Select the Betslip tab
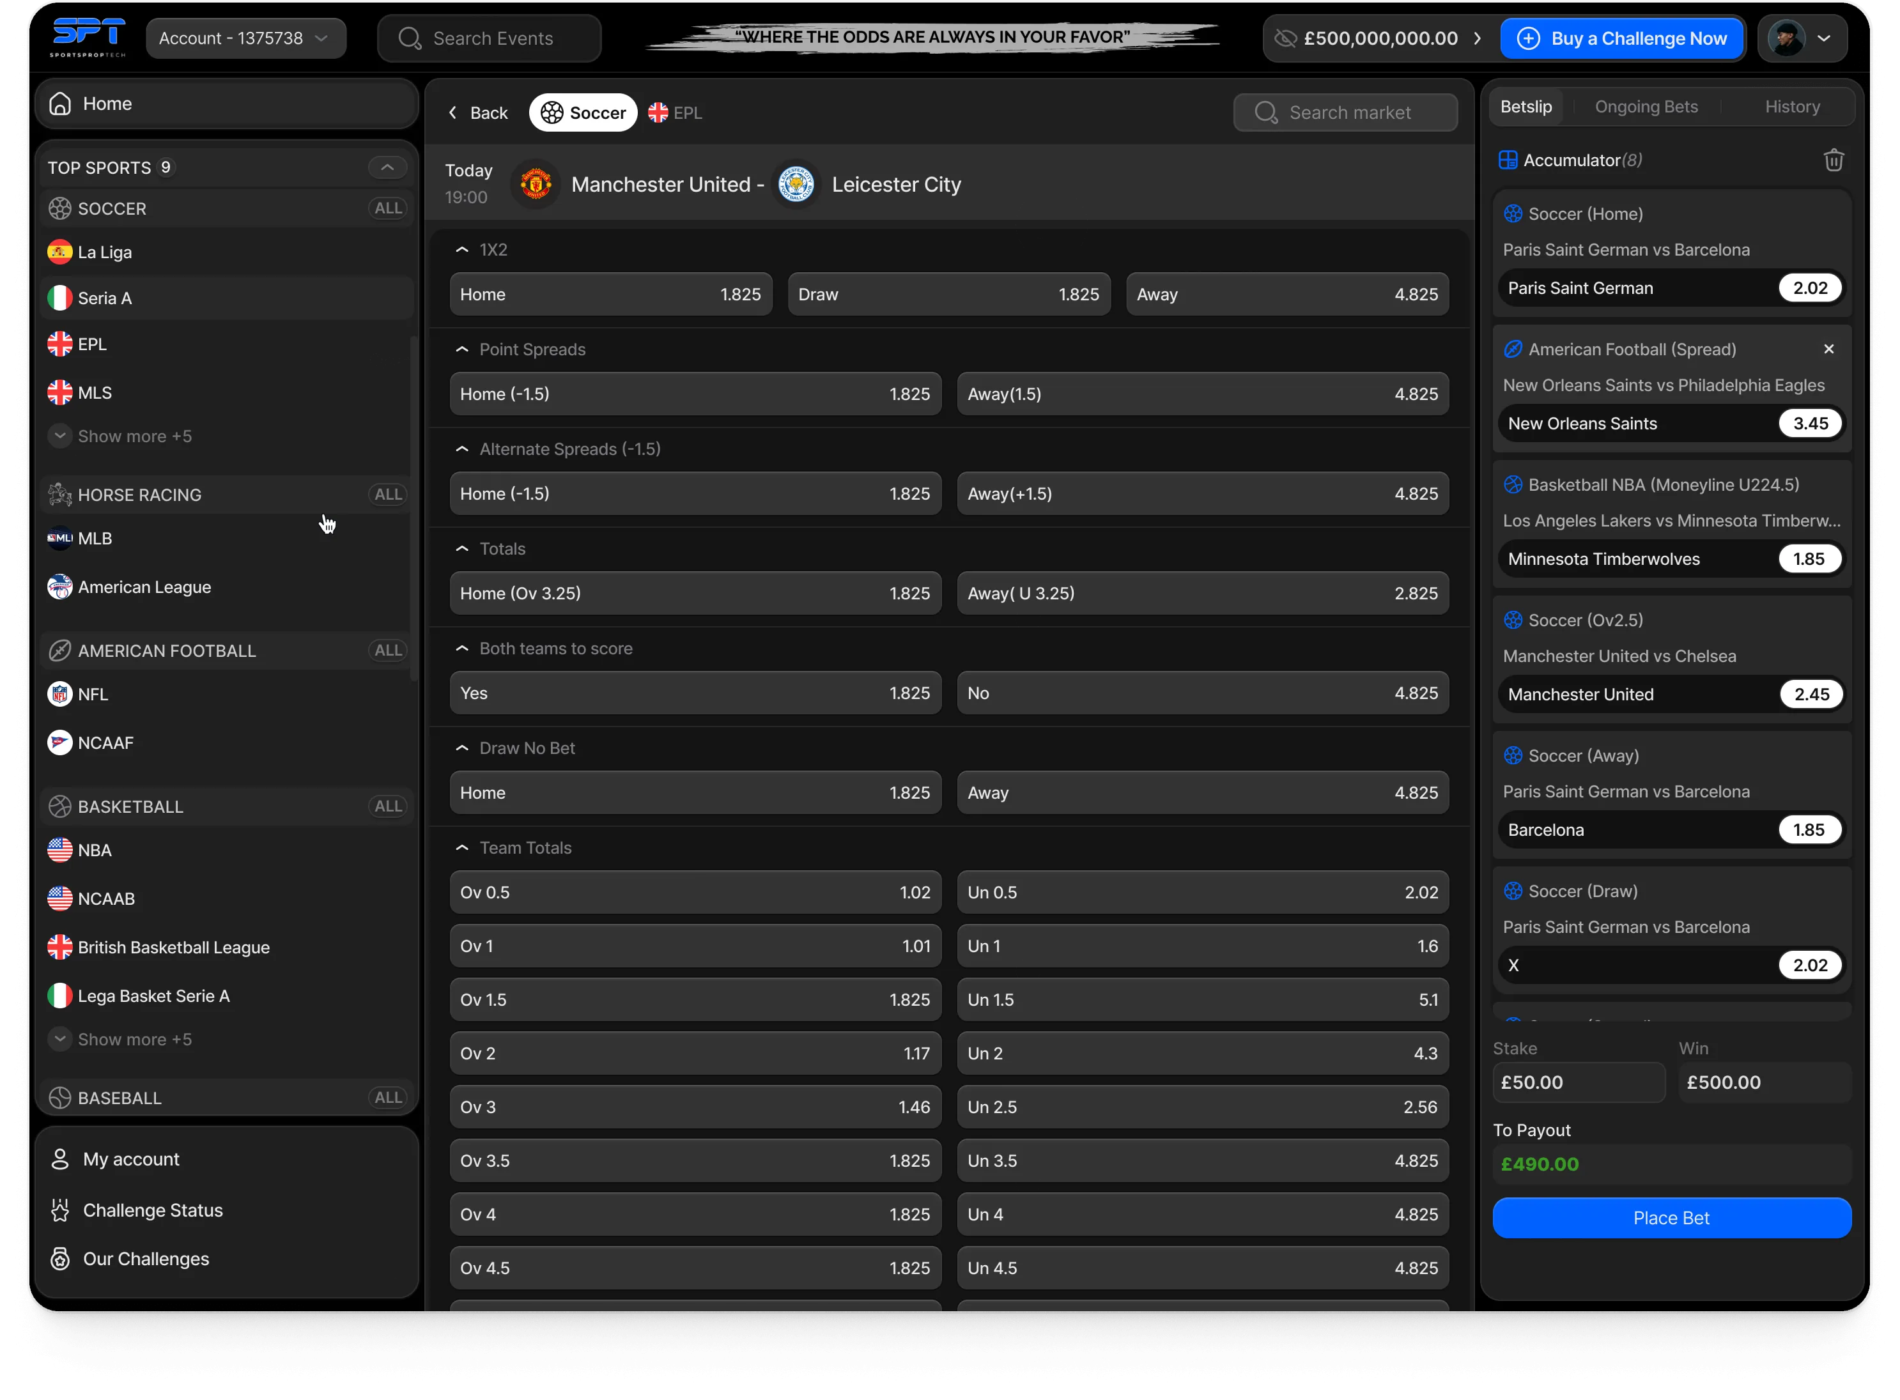This screenshot has width=1900, height=1400. click(1525, 107)
